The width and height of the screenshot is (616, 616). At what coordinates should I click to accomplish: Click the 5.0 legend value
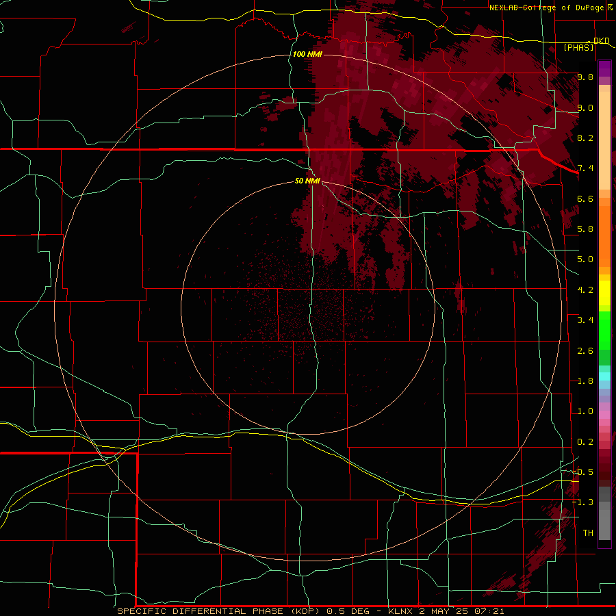click(585, 259)
